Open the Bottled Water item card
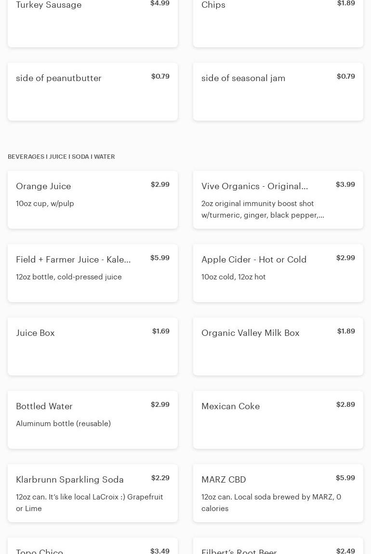 coord(93,419)
